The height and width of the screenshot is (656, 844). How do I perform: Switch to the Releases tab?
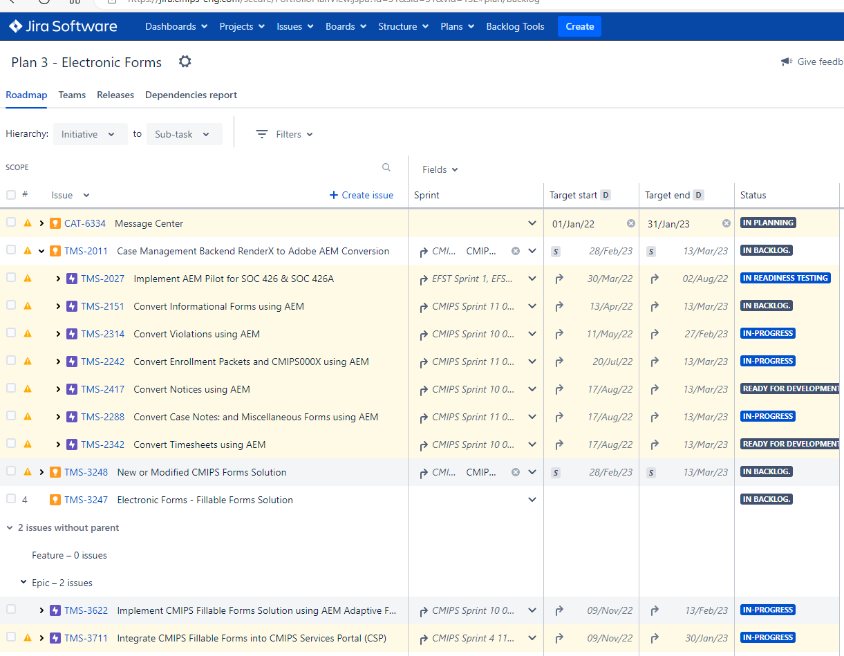(x=115, y=95)
